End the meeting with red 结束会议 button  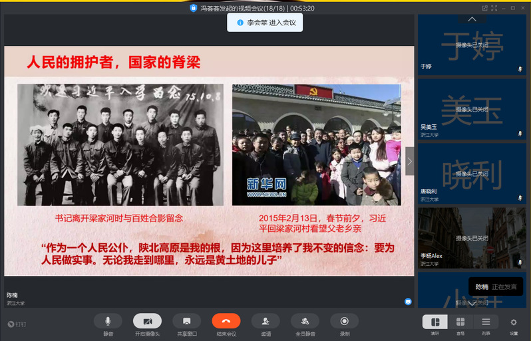tap(226, 321)
